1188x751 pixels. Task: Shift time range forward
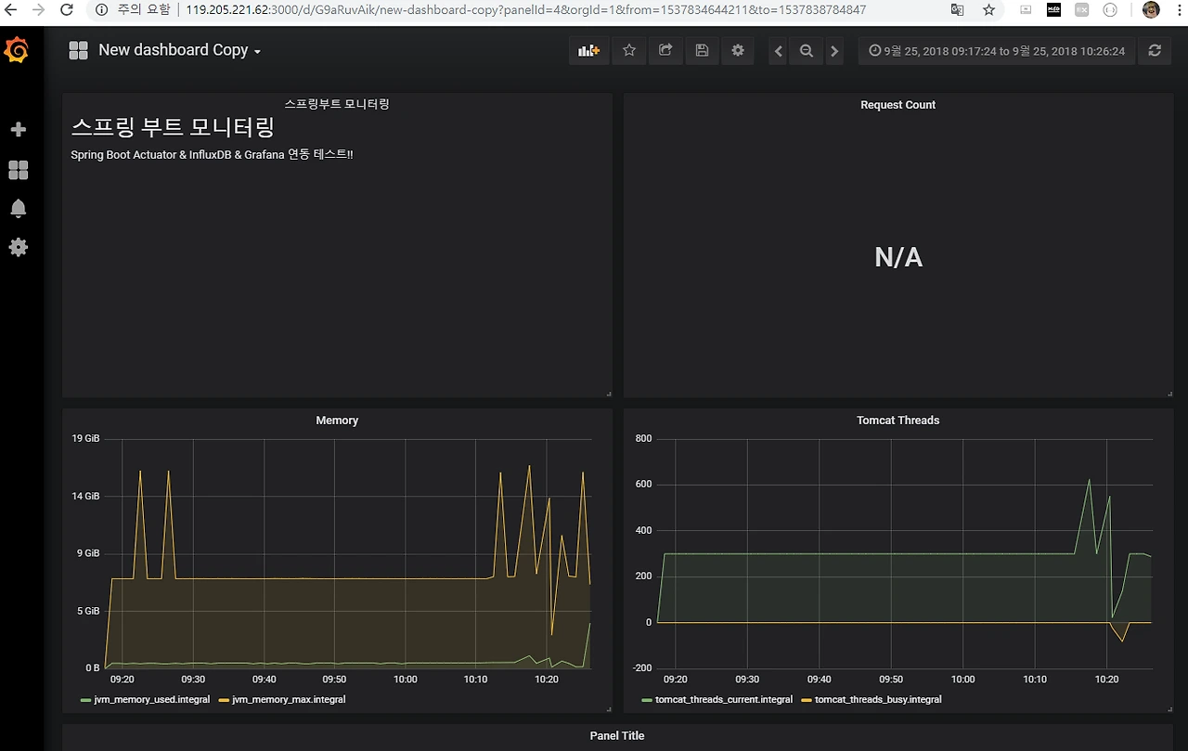(x=834, y=51)
